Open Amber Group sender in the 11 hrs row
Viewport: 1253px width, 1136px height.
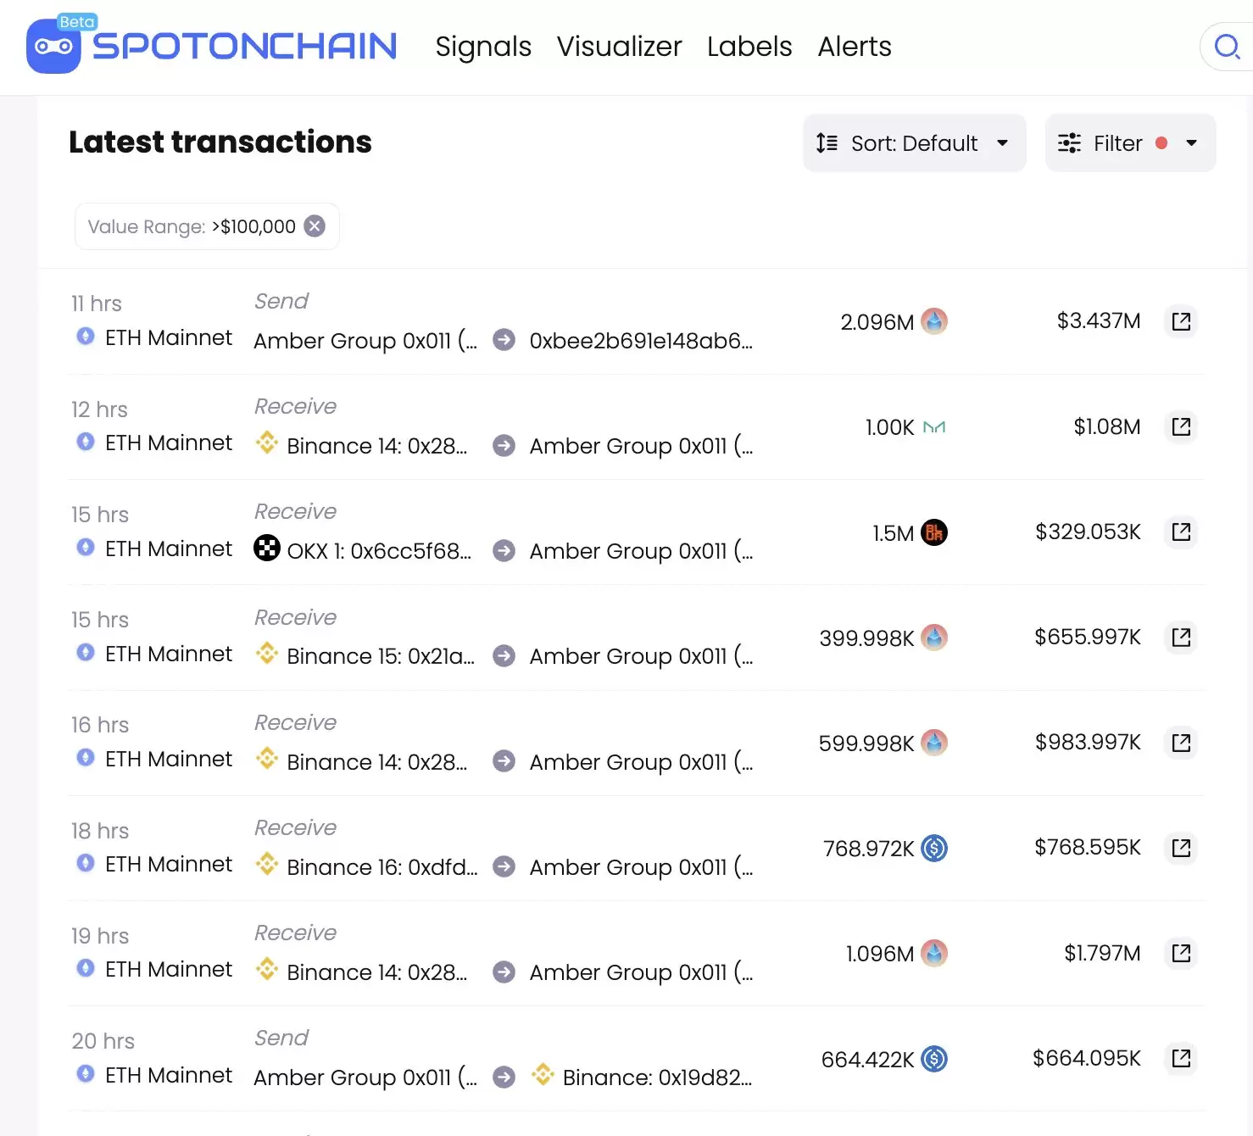click(x=365, y=341)
